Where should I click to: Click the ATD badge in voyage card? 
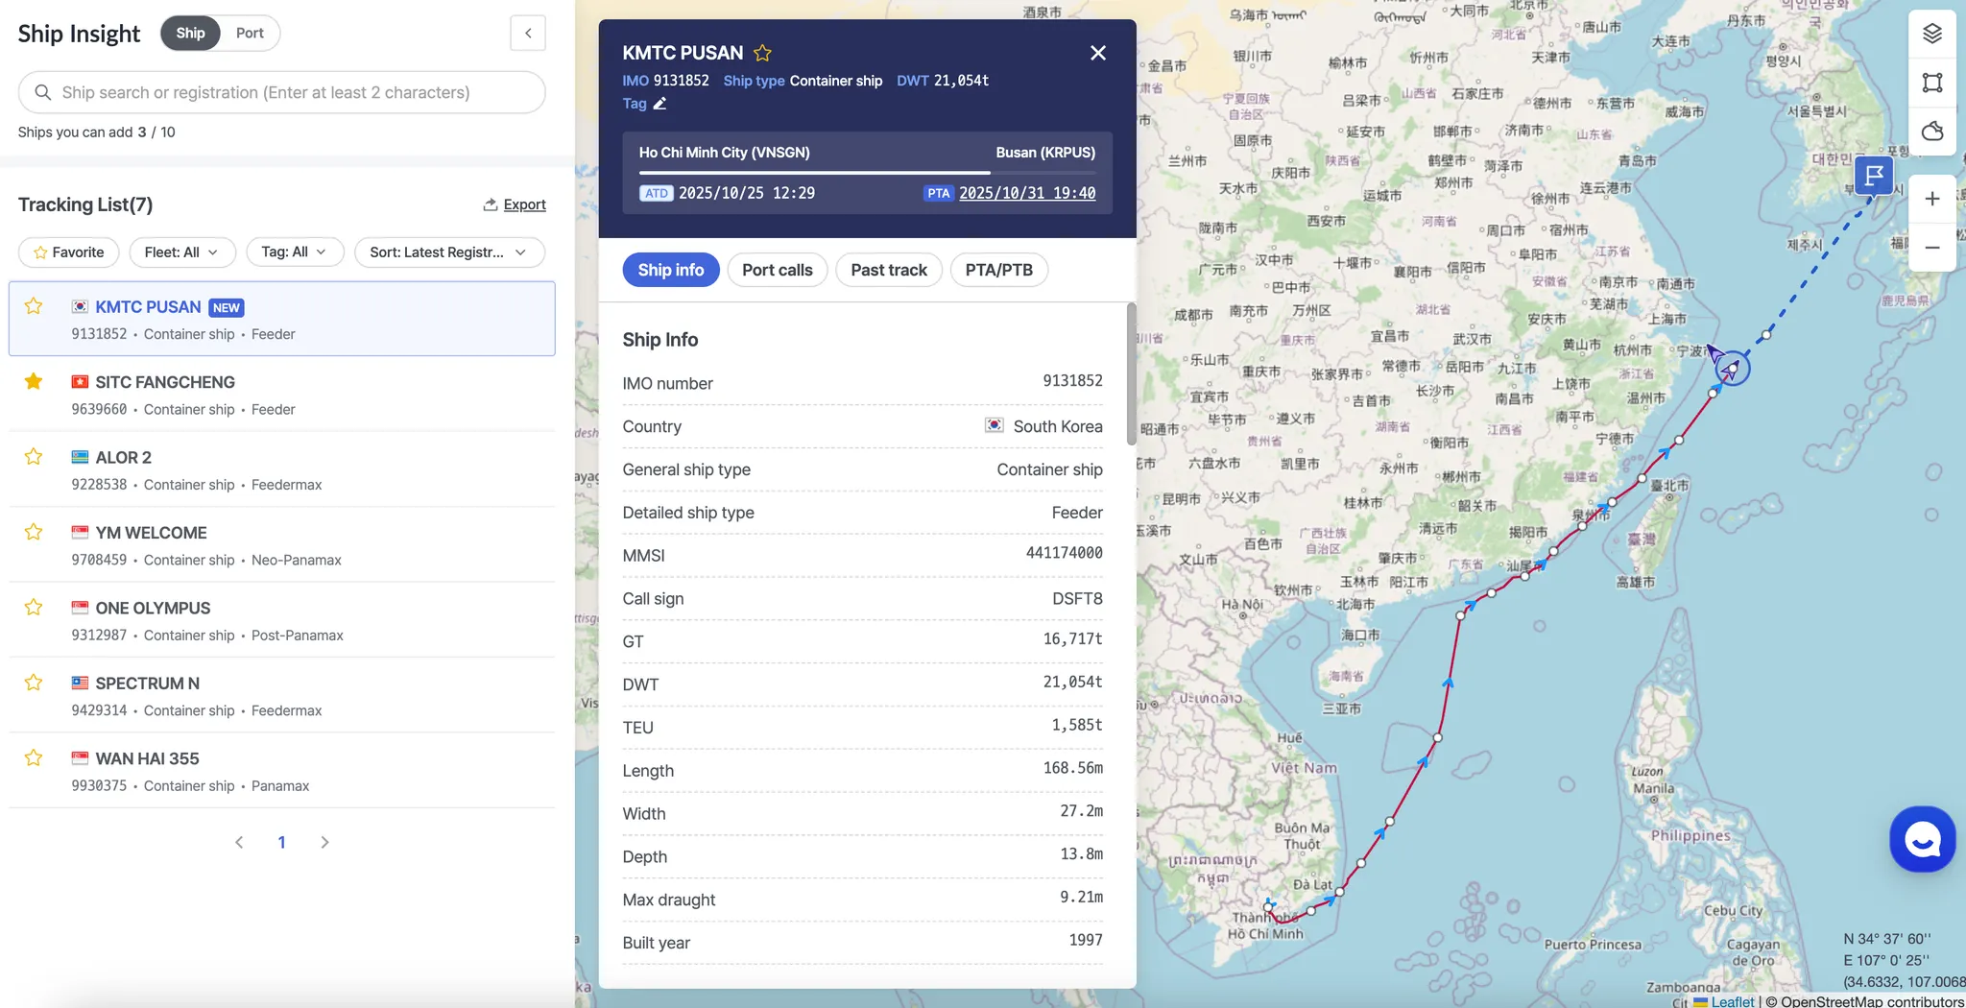(657, 193)
